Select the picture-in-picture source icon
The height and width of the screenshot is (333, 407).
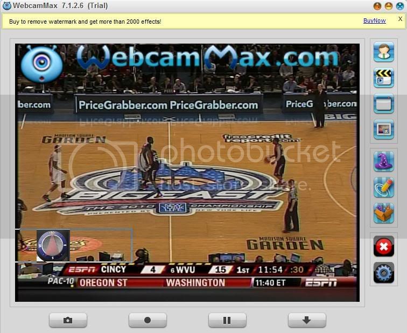coord(384,129)
